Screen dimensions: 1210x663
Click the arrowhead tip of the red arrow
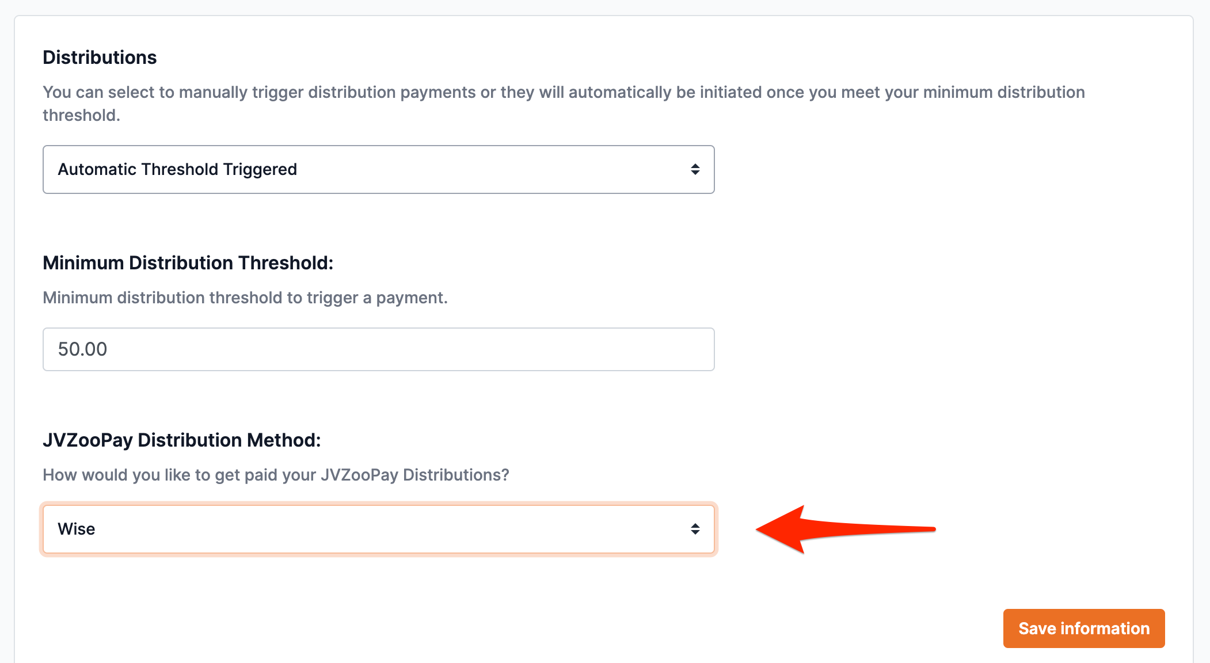coord(761,529)
